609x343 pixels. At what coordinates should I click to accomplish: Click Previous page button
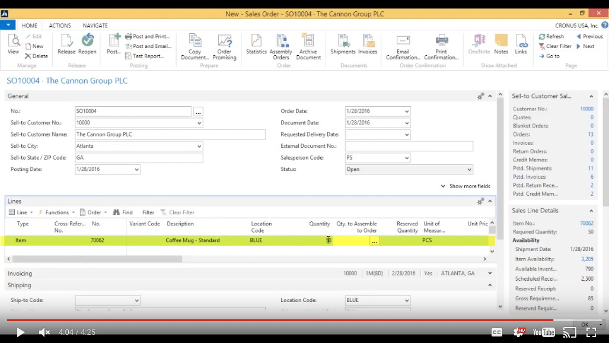[589, 36]
